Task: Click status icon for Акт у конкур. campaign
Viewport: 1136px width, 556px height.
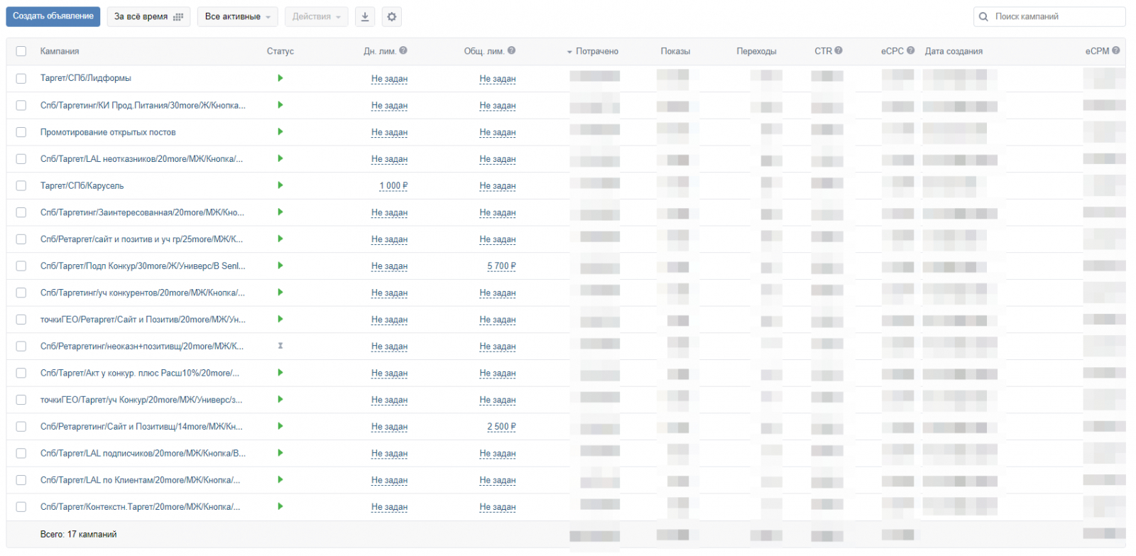Action: coord(280,372)
